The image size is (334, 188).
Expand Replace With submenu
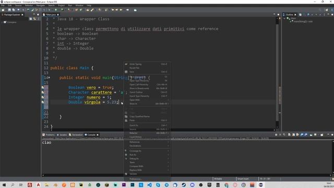pos(147,170)
